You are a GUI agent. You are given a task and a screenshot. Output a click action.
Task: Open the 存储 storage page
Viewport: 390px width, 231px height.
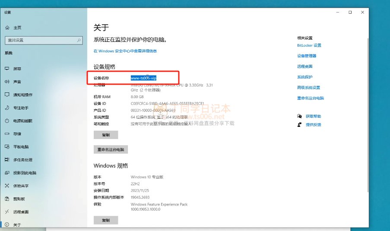coord(17,134)
